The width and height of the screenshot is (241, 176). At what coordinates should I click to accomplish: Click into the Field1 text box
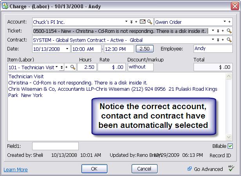(55, 146)
